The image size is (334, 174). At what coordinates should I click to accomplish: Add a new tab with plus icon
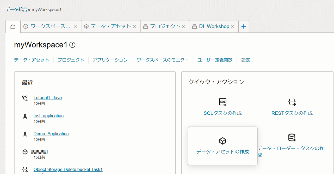(244, 26)
